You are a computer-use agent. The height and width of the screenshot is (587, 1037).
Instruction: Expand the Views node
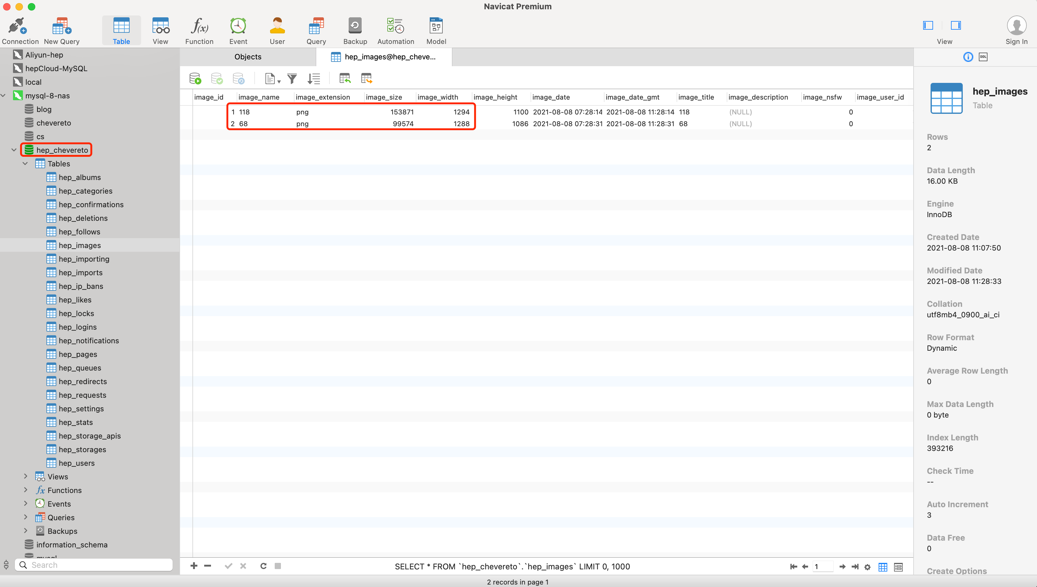pyautogui.click(x=25, y=477)
